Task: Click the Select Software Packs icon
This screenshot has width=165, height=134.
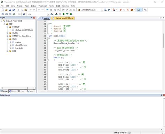Action: coord(67,14)
